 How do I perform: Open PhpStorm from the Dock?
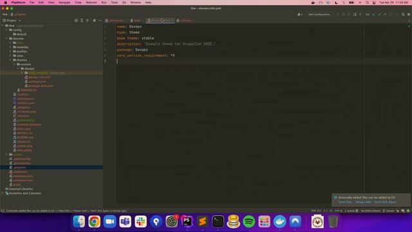187,222
